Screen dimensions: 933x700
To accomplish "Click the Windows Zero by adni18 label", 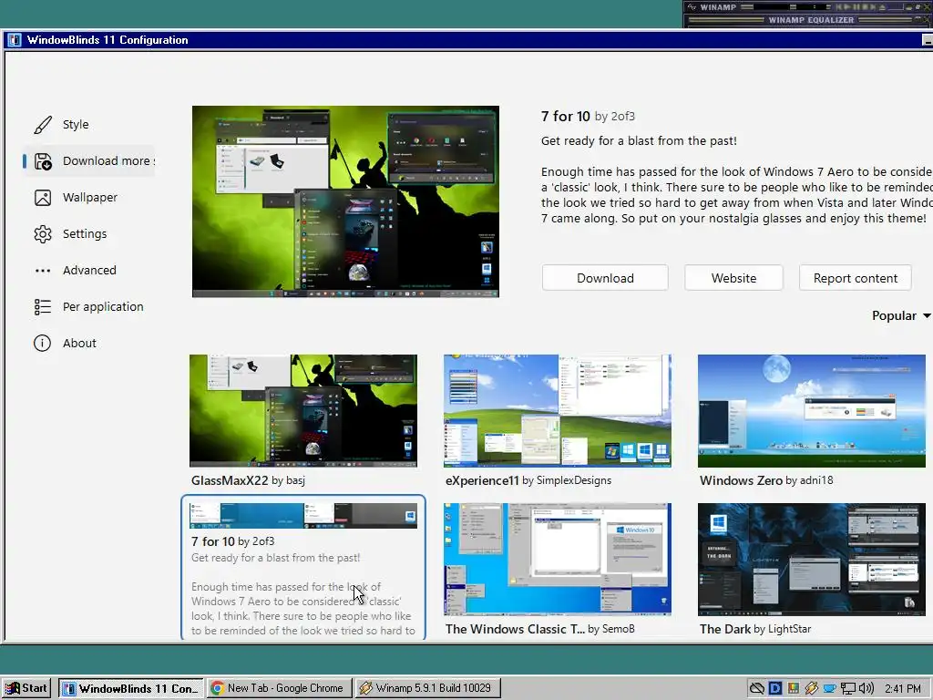I will pyautogui.click(x=766, y=480).
